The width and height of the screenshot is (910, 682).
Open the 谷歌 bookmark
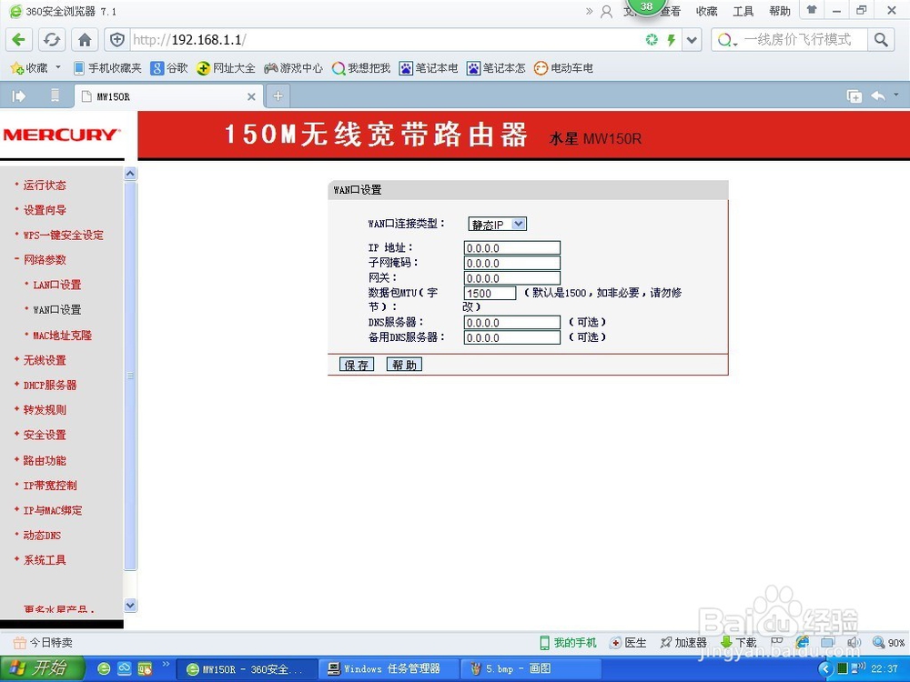pos(169,68)
